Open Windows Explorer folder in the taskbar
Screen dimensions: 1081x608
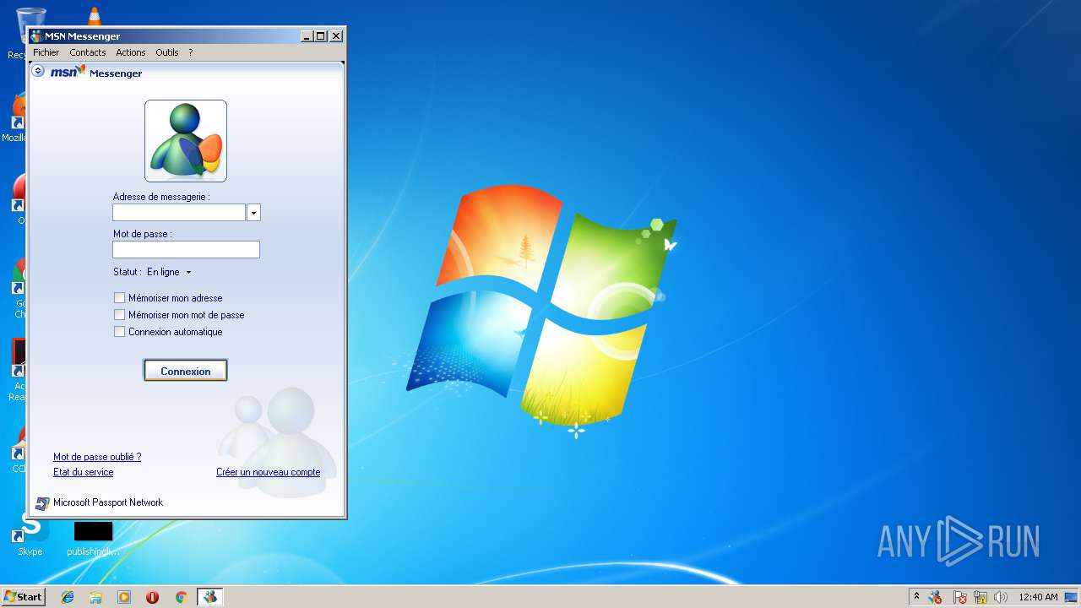(x=95, y=597)
